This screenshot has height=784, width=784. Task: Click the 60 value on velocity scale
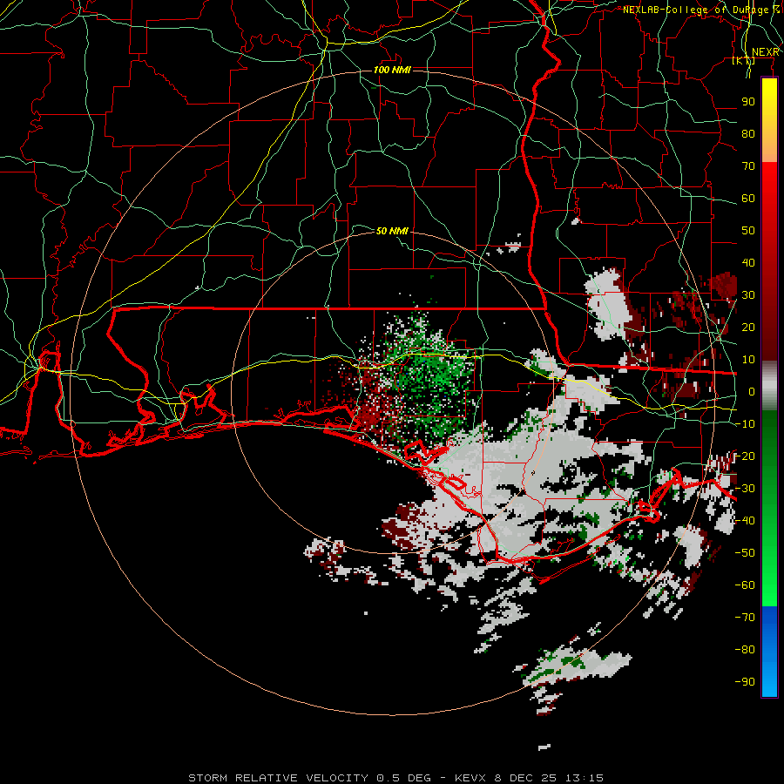pyautogui.click(x=748, y=198)
